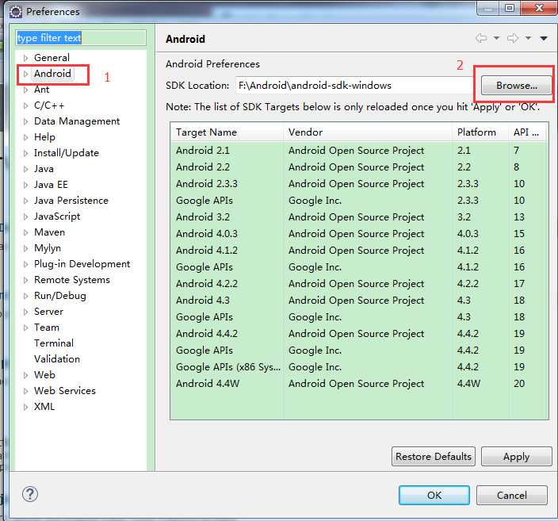Select Team category
The image size is (558, 521).
(47, 328)
